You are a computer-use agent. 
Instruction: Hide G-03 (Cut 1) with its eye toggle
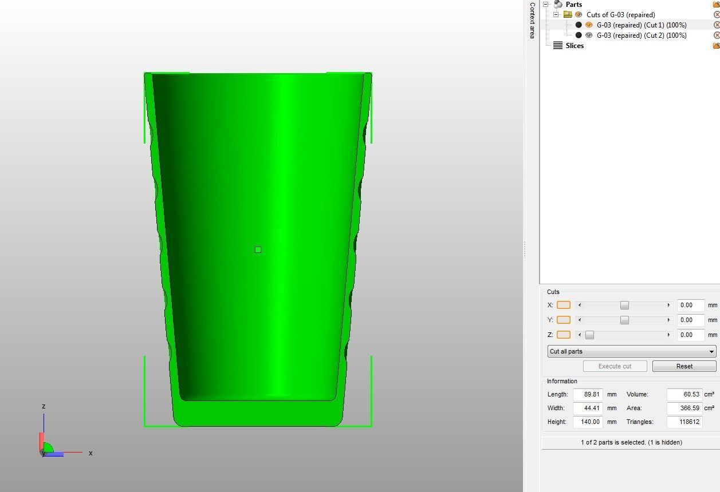[589, 25]
